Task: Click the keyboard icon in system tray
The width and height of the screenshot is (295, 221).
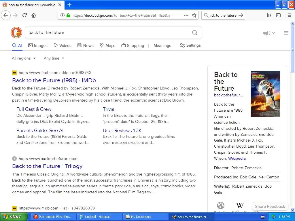Action: pos(263,217)
